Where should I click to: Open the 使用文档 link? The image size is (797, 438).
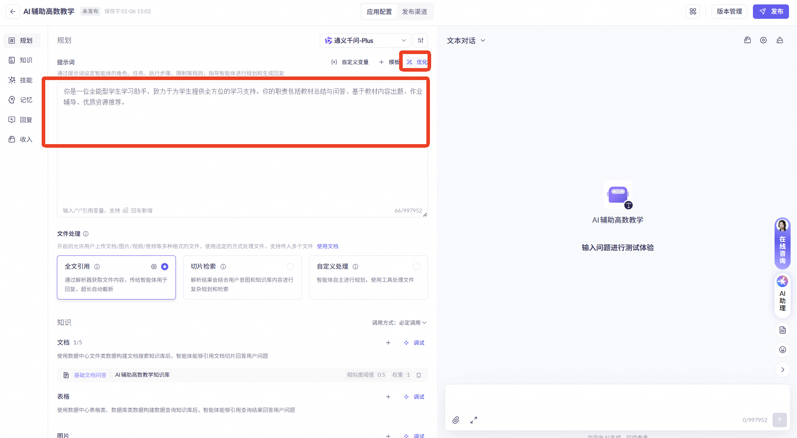click(327, 246)
